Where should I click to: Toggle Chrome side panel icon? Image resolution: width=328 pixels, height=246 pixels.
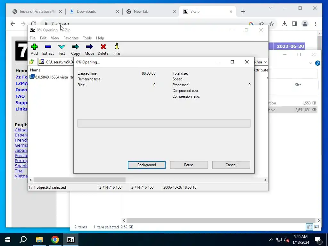click(295, 24)
